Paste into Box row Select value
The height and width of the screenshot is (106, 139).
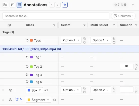click(84, 92)
